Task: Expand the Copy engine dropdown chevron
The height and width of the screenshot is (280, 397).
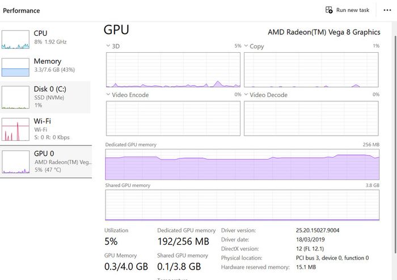Action: pos(246,46)
